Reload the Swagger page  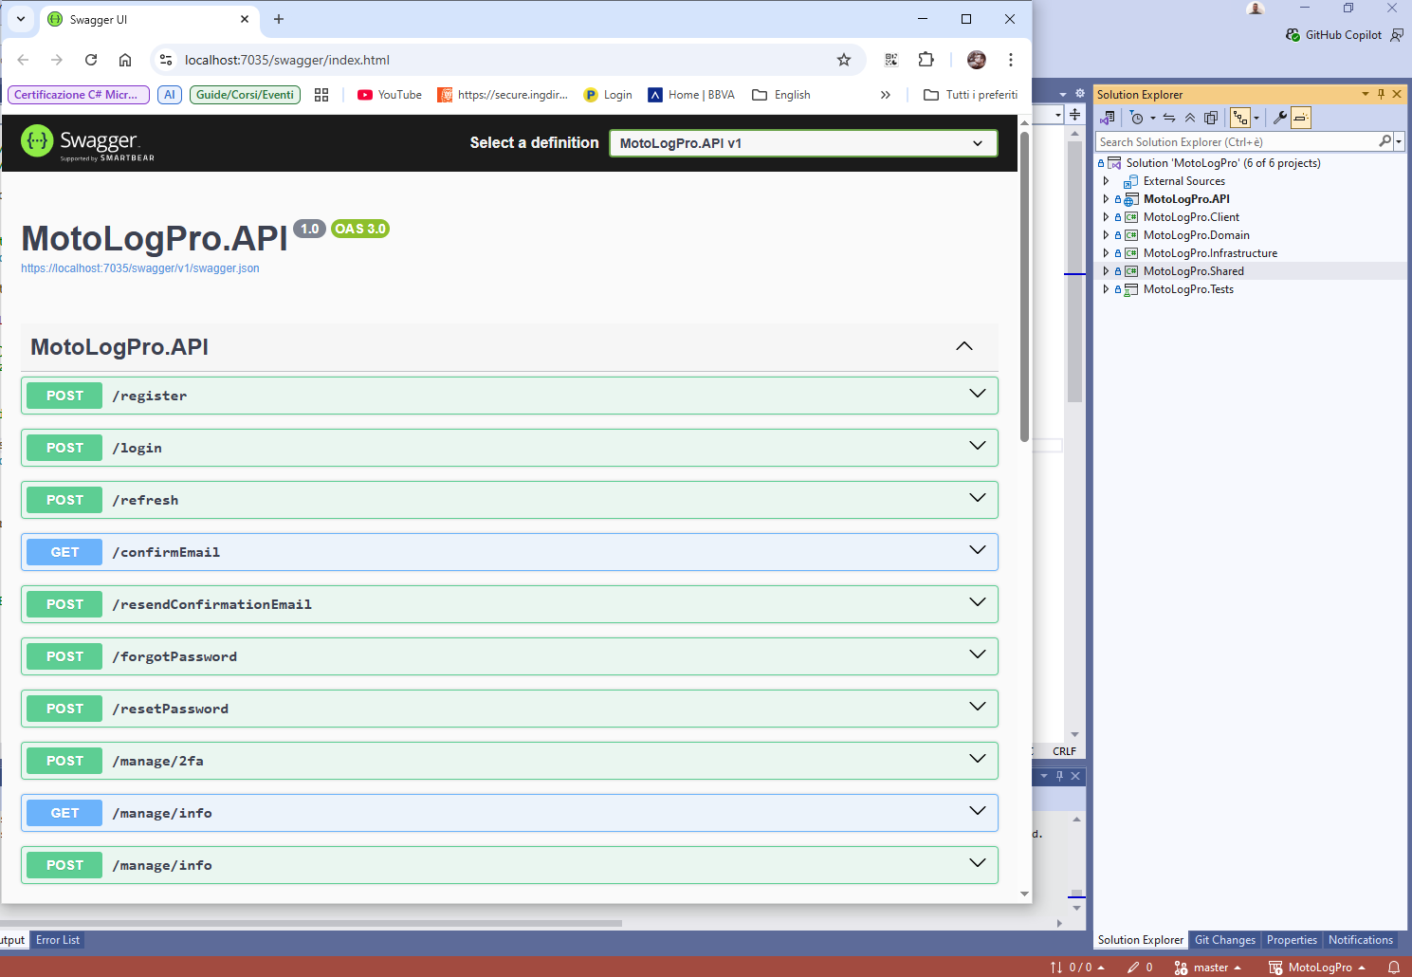91,60
